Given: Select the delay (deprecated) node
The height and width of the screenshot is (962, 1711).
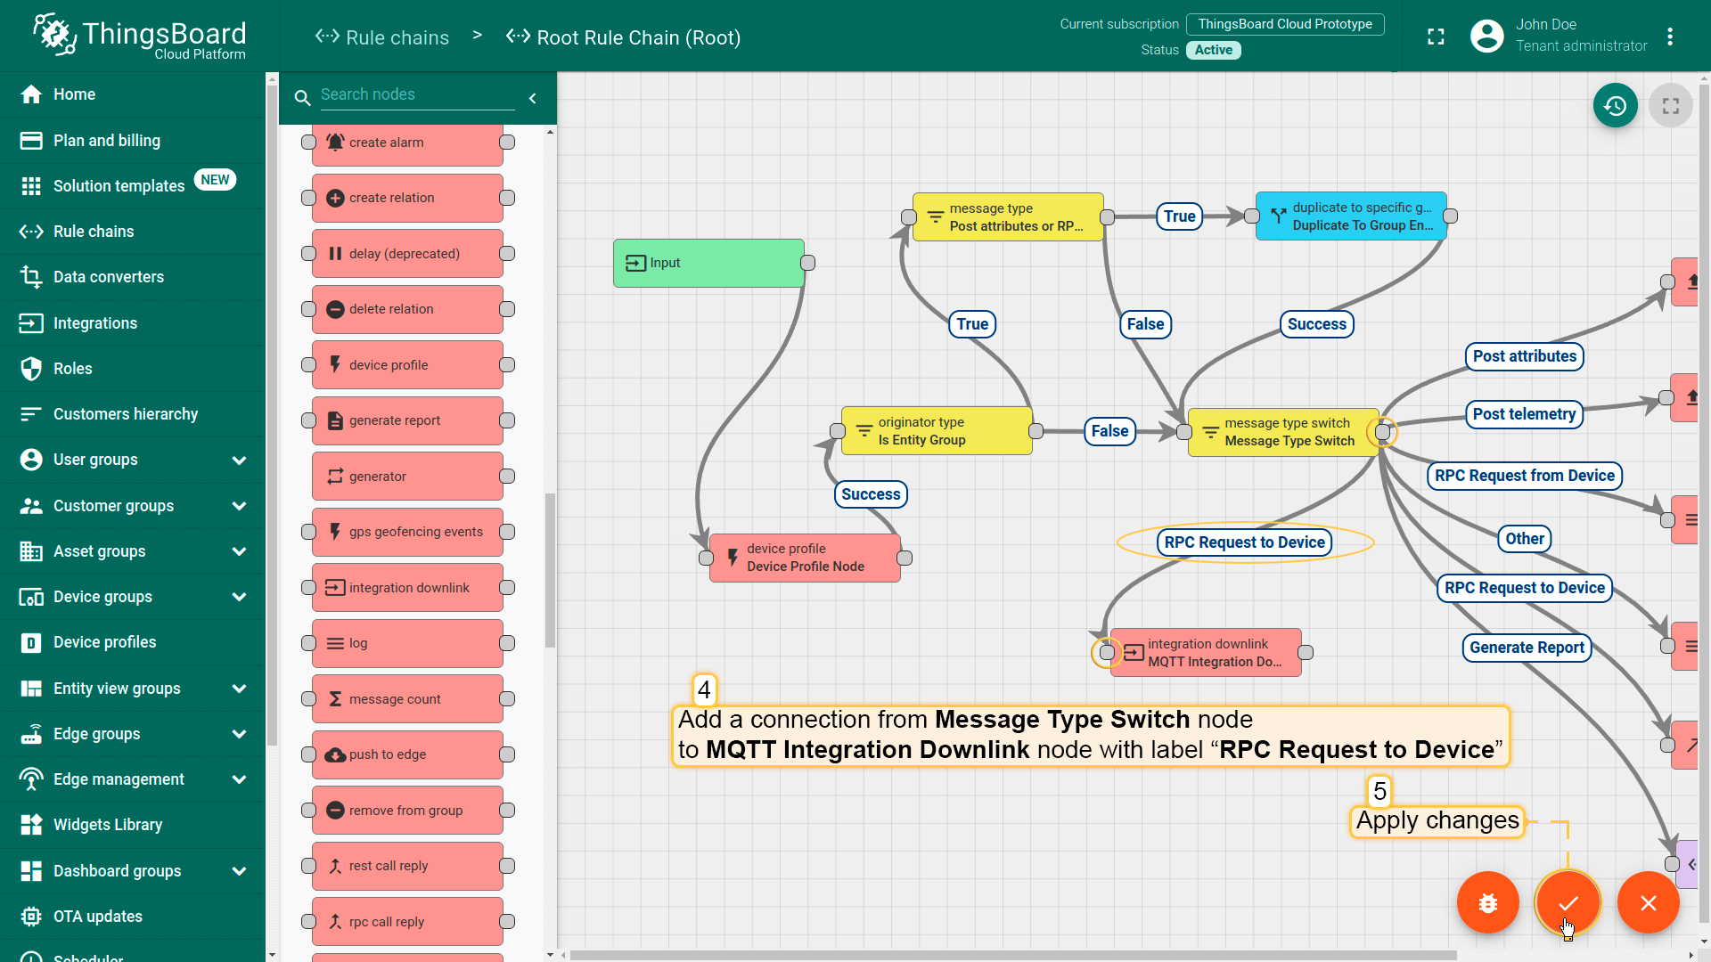Looking at the screenshot, I should pyautogui.click(x=407, y=254).
